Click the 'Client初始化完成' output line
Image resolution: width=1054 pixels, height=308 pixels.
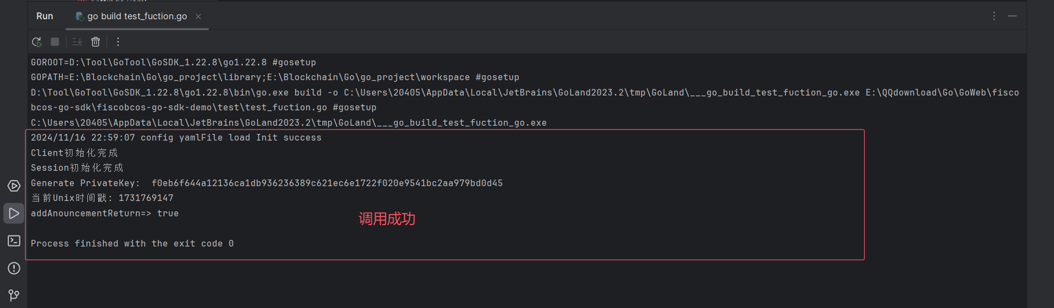(74, 153)
